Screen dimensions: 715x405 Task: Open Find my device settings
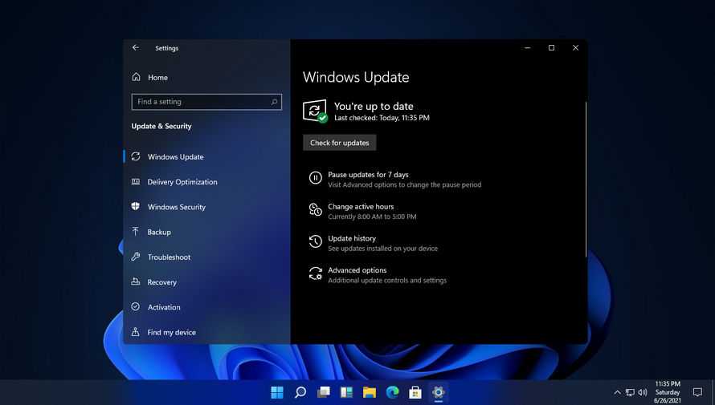pos(171,332)
